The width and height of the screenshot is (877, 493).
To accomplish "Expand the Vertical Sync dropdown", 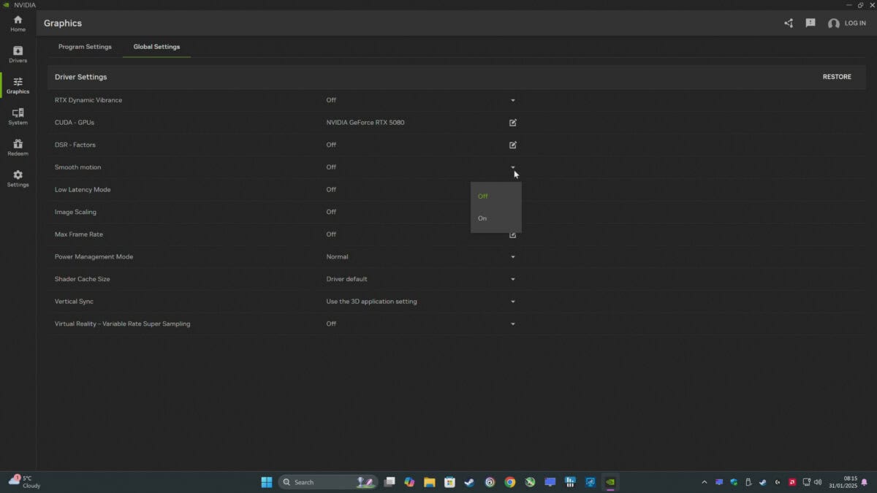I will point(513,302).
